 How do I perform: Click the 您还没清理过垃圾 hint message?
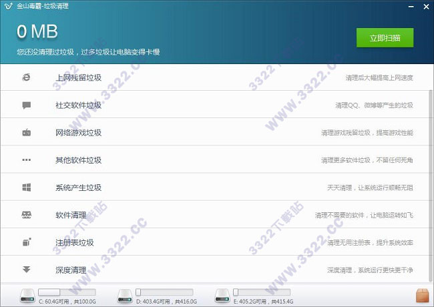pyautogui.click(x=88, y=51)
